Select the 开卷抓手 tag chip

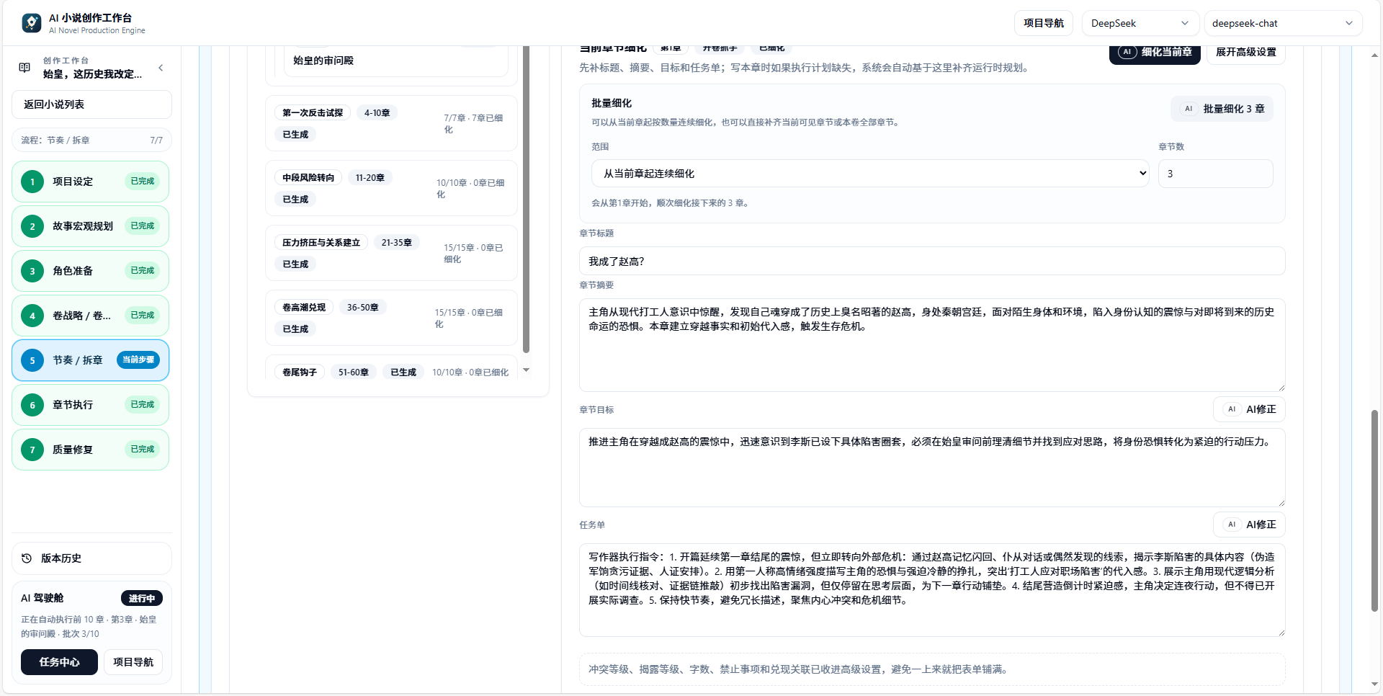point(720,48)
